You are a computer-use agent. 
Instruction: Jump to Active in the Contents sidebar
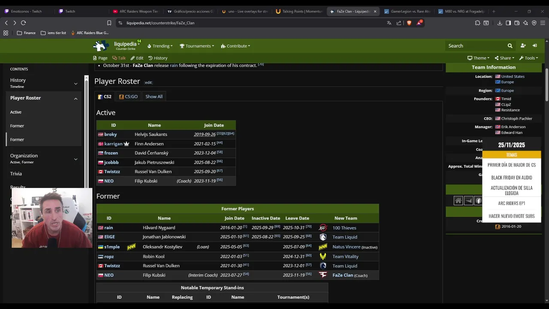[x=16, y=112]
